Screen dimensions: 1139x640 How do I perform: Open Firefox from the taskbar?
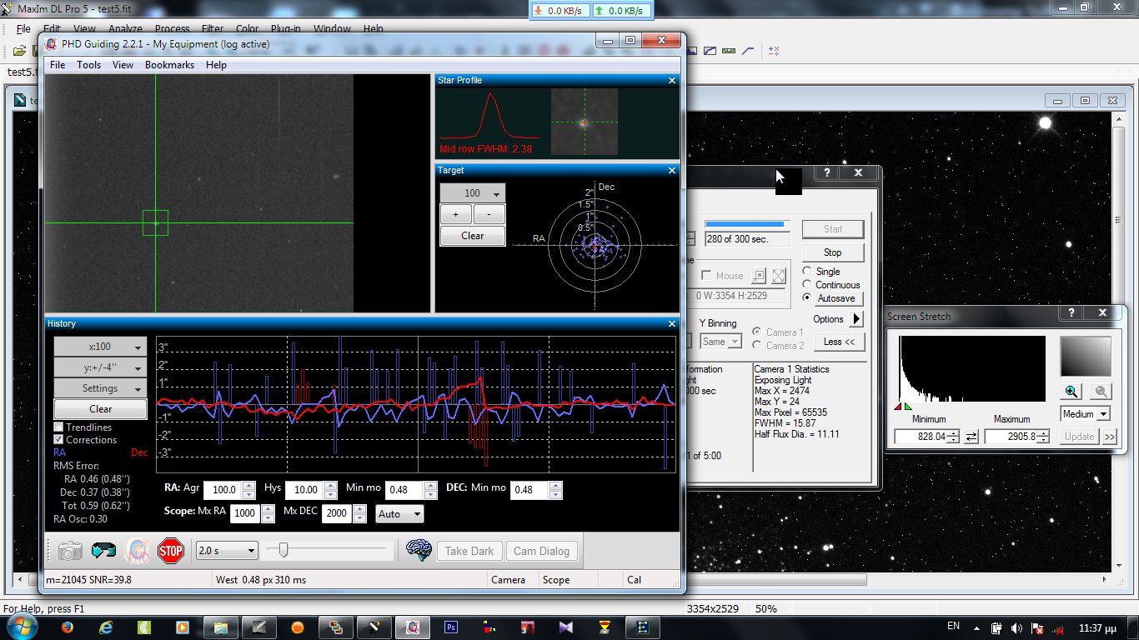[67, 627]
